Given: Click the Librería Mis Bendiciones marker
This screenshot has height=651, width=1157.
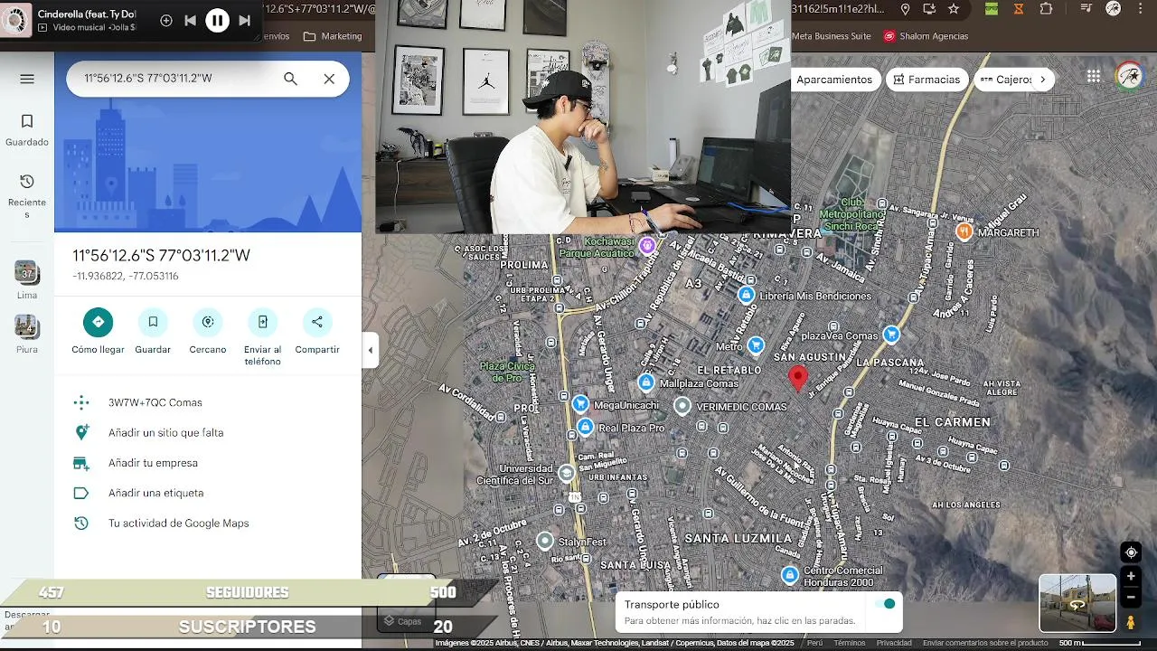Looking at the screenshot, I should (746, 295).
